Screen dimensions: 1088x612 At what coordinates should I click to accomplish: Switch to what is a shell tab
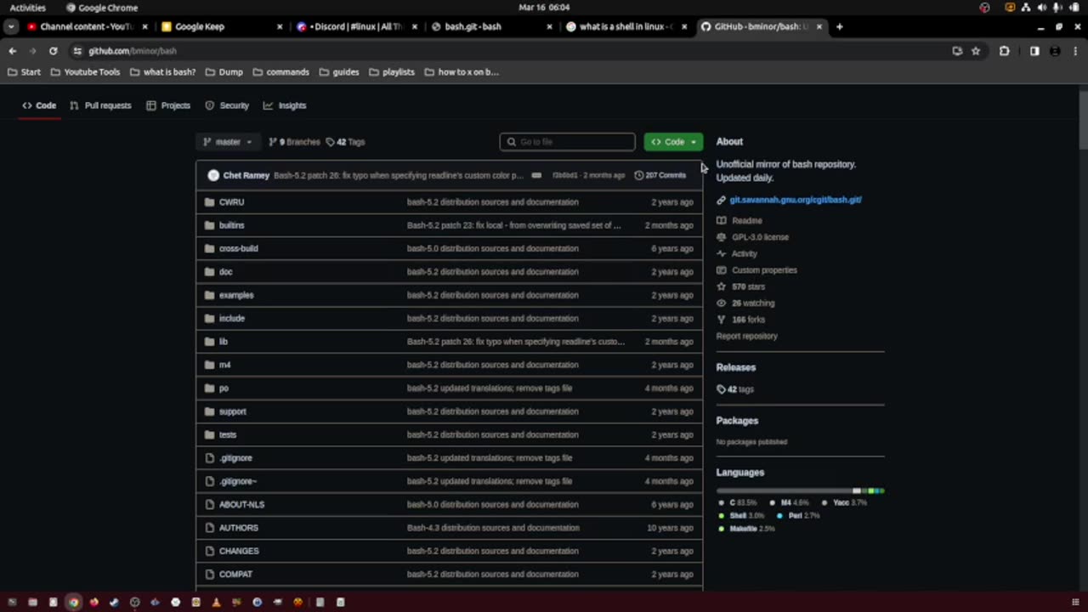pos(626,26)
